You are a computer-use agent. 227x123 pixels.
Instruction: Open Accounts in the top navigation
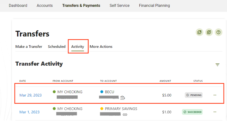point(45,5)
